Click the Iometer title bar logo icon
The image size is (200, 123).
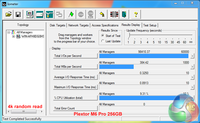[4, 4]
